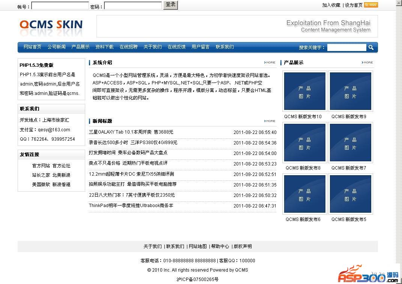
Task: Click the search magnifier icon
Action: (x=371, y=47)
